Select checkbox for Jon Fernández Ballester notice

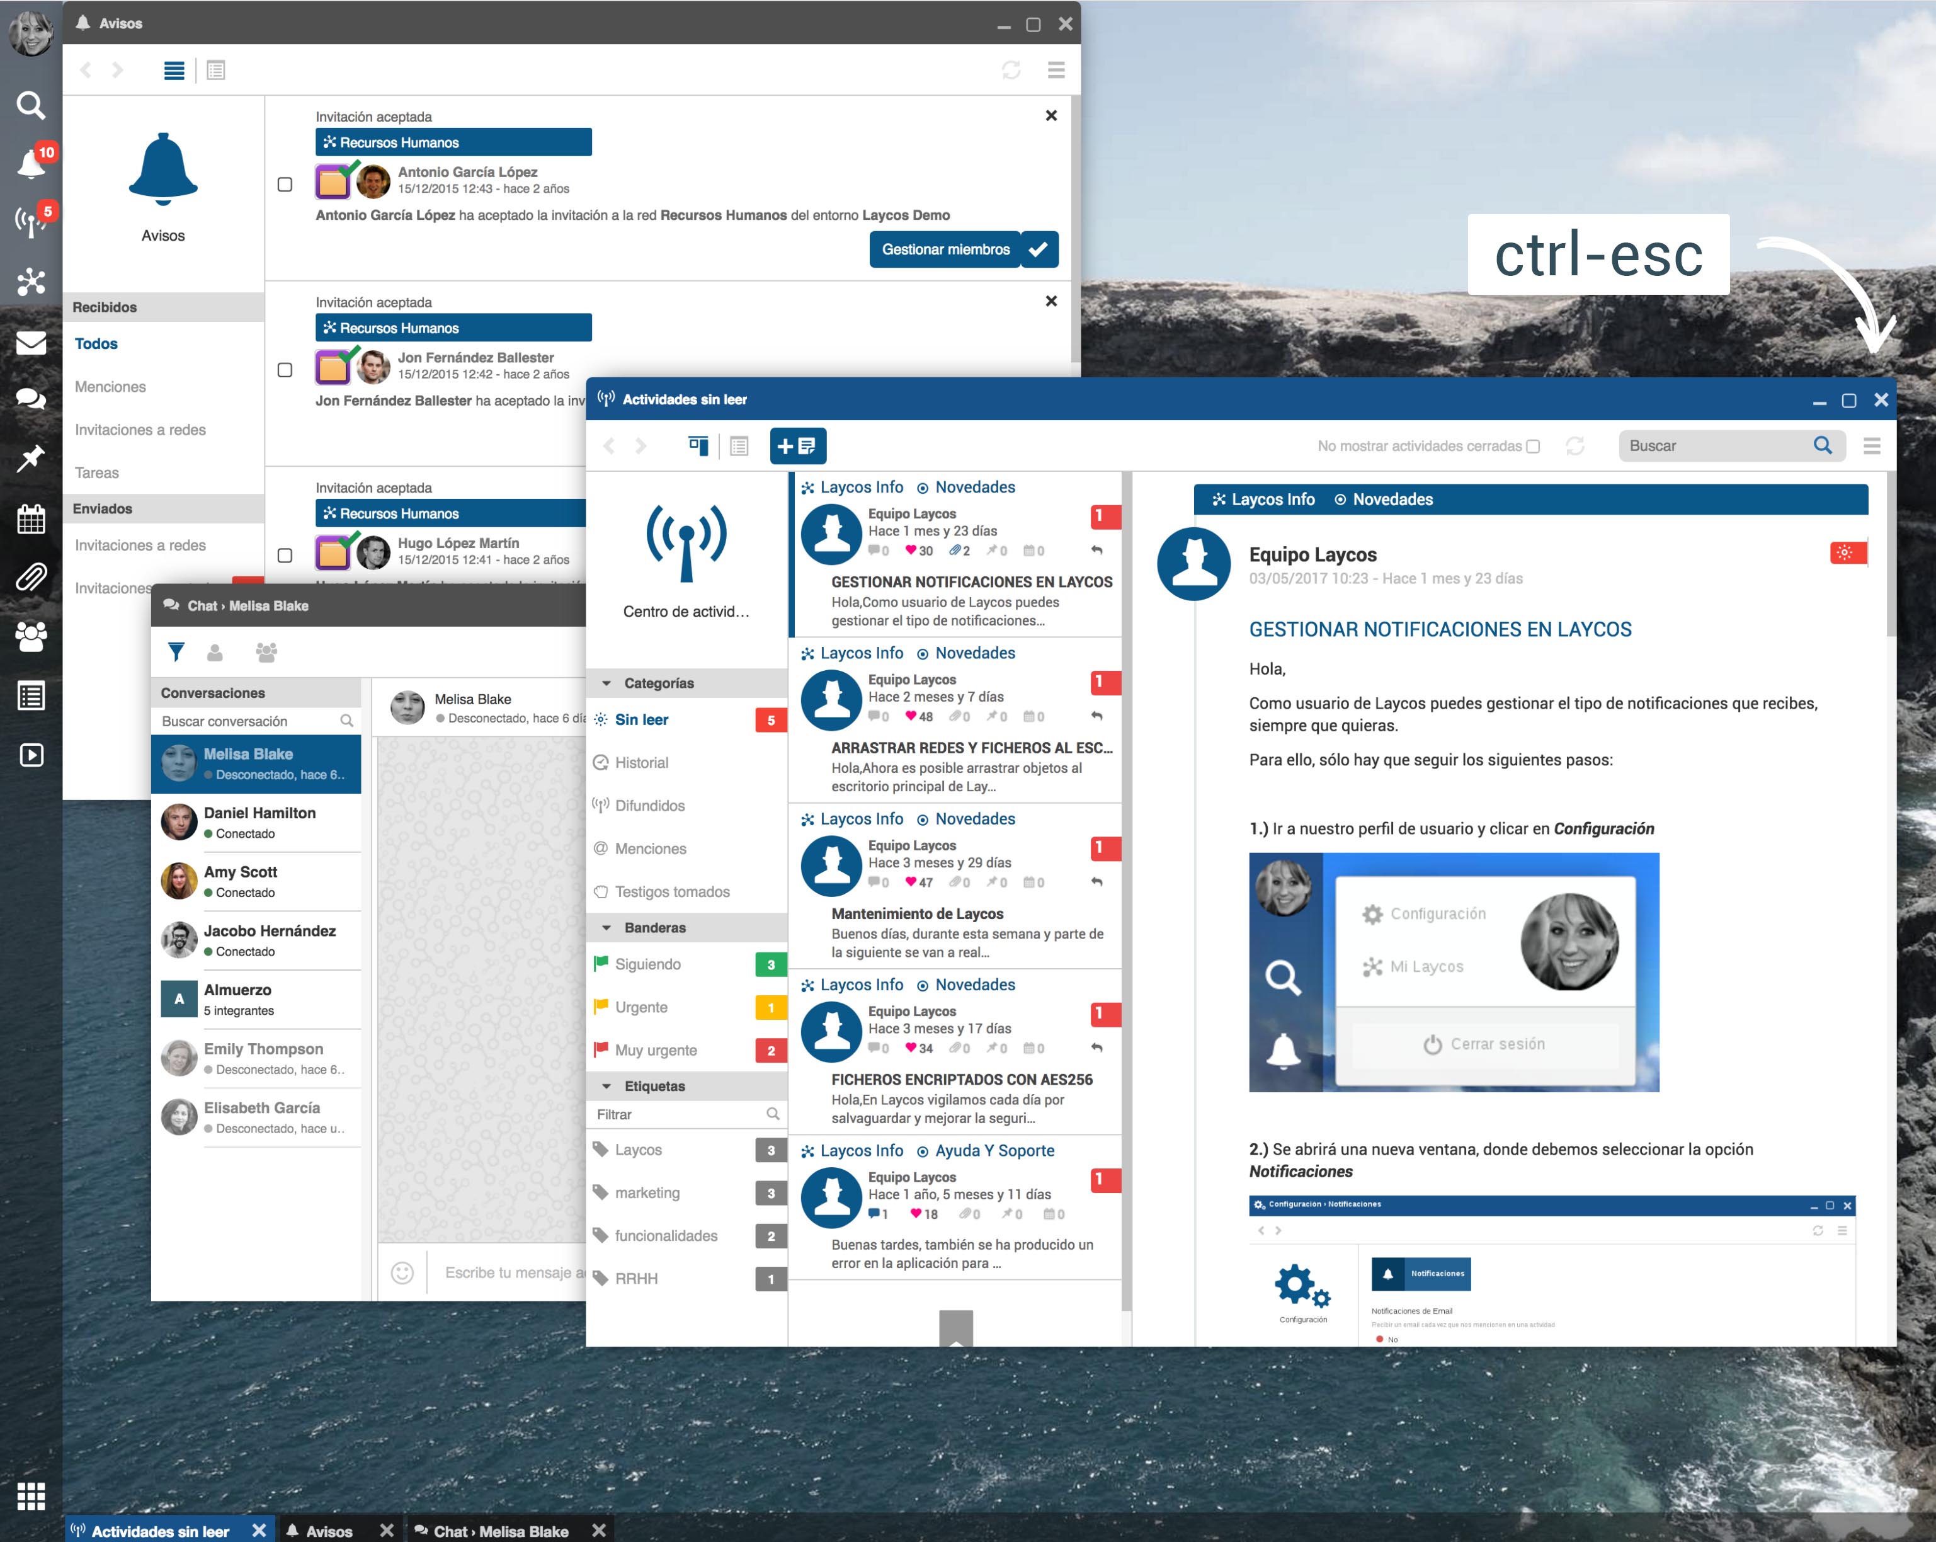(x=285, y=370)
